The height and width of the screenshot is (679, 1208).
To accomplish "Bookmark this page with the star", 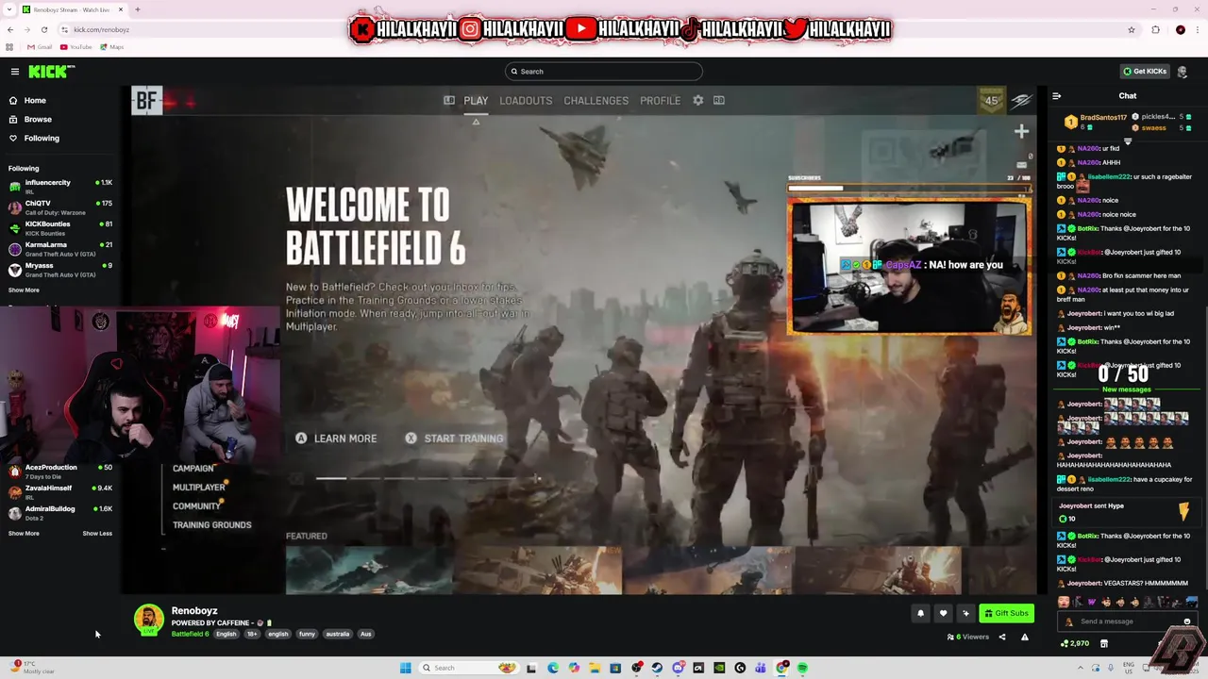I will (1132, 29).
